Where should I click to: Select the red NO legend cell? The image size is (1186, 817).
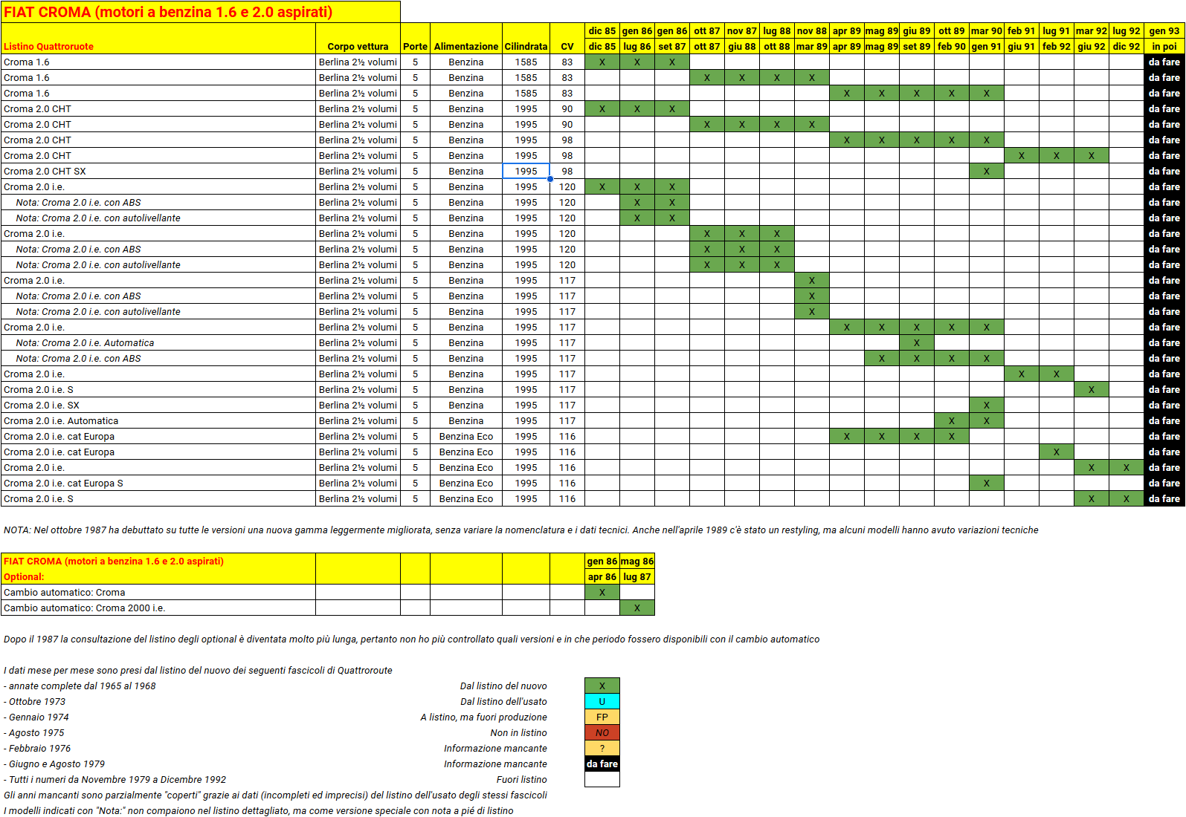(x=602, y=732)
